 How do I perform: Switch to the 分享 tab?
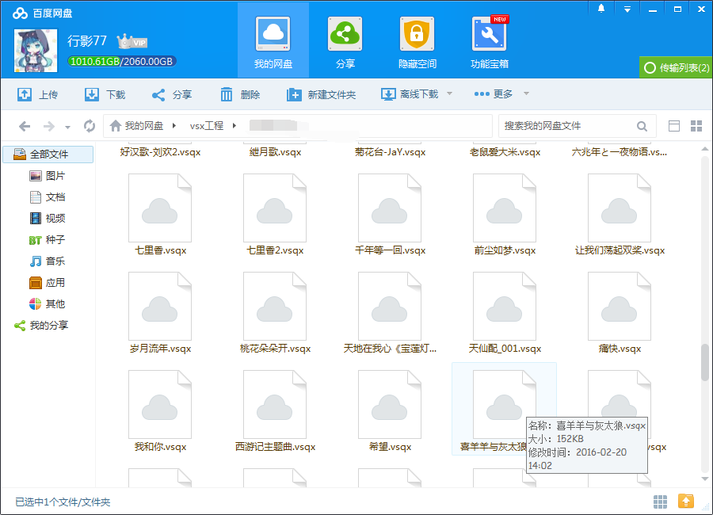pyautogui.click(x=345, y=41)
